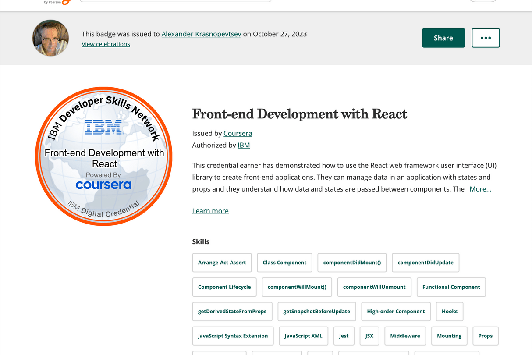532x355 pixels.
Task: Select the Mounting skill tag
Action: point(449,336)
